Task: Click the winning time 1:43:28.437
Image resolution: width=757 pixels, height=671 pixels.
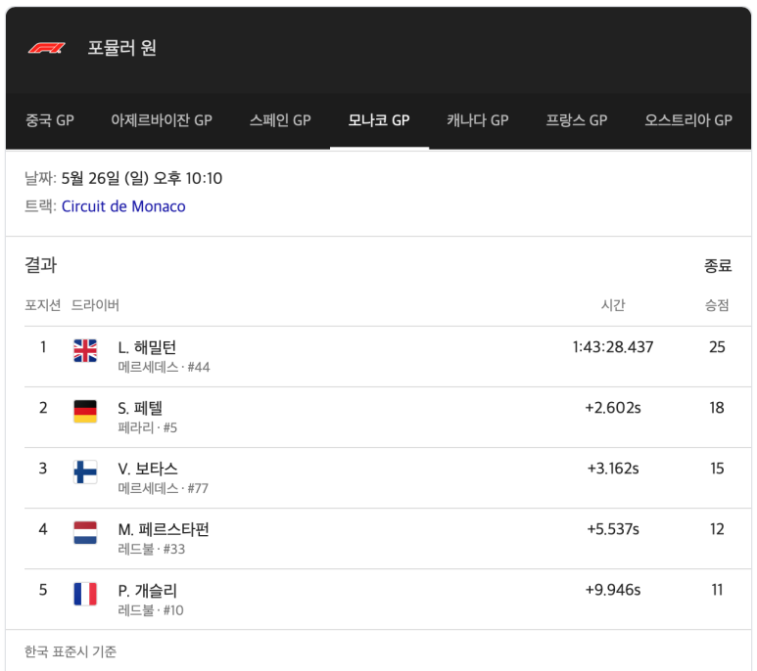Action: [613, 347]
